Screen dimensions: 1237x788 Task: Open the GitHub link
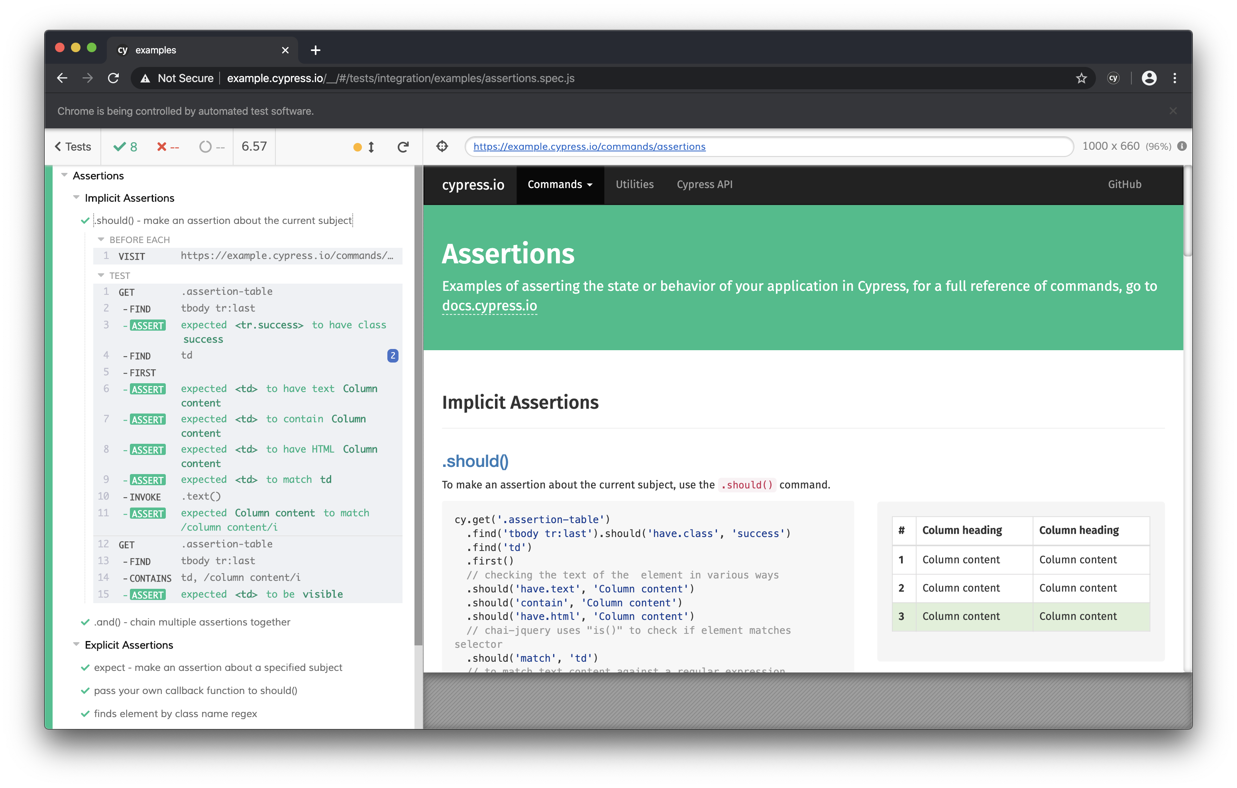[x=1125, y=184]
